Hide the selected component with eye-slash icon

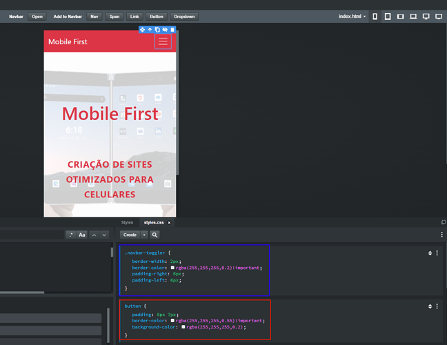[165, 30]
